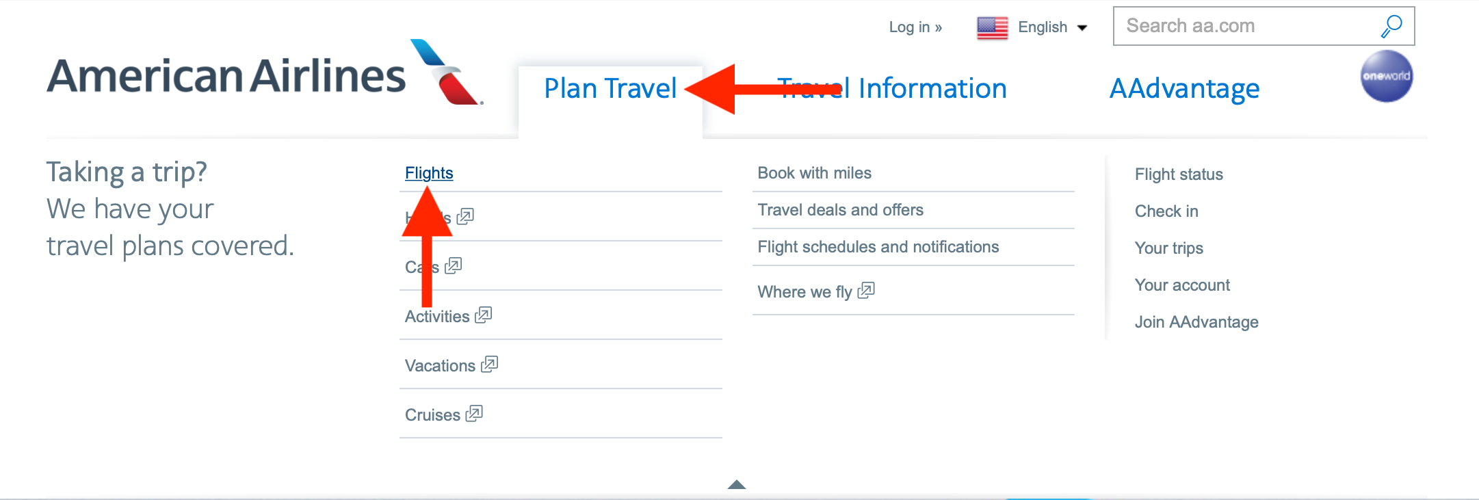Viewport: 1479px width, 500px height.
Task: Open the Plan Travel tab
Action: pyautogui.click(x=610, y=88)
